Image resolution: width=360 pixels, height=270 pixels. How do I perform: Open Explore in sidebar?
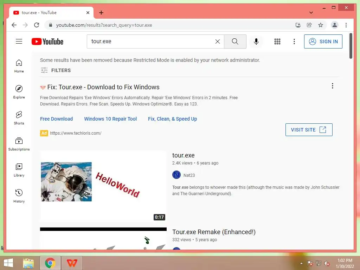pos(19,92)
